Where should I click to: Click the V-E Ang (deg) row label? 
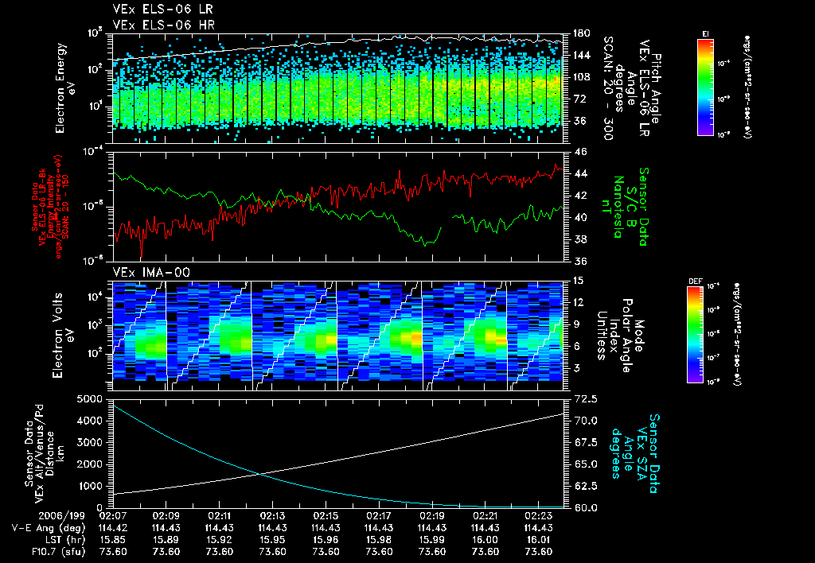pos(49,528)
